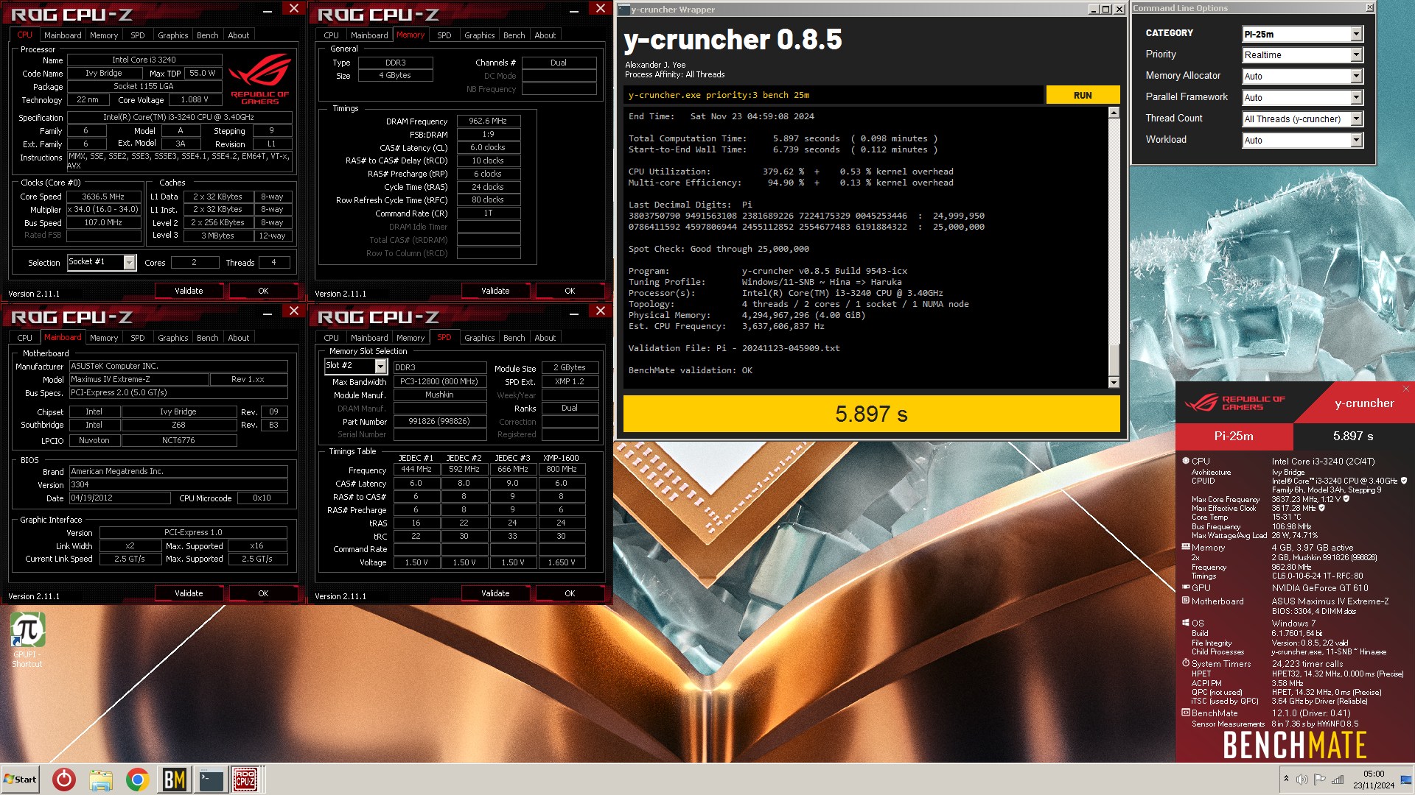Viewport: 1415px width, 795px height.
Task: Click Maximus IV Extreme-Z model field
Action: (x=139, y=379)
